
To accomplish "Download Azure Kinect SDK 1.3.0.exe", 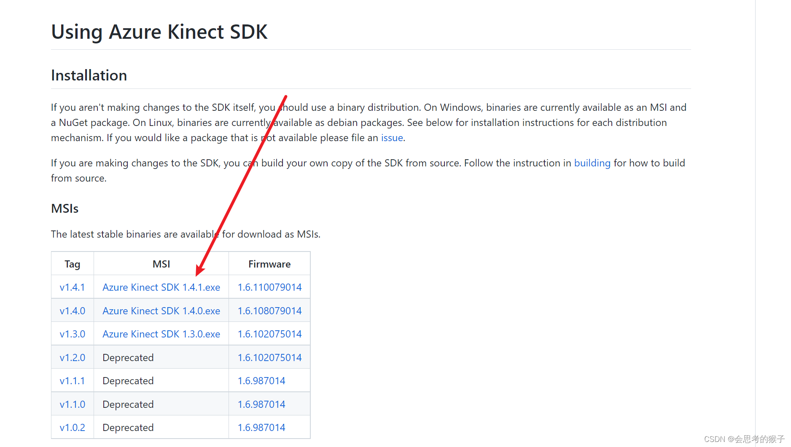I will click(x=161, y=334).
